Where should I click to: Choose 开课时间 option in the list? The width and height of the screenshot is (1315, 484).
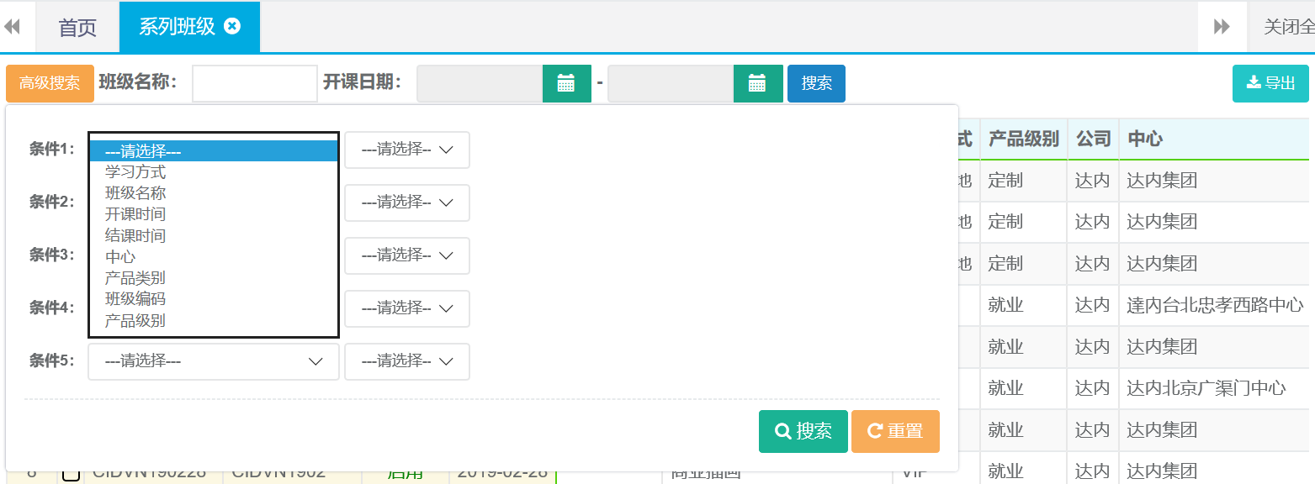tap(135, 214)
